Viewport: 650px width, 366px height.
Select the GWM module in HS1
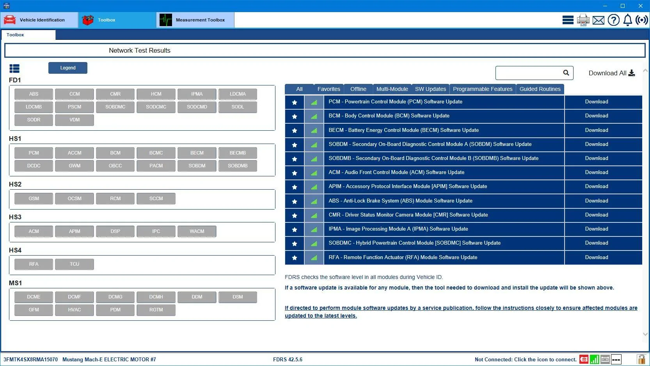(x=75, y=166)
